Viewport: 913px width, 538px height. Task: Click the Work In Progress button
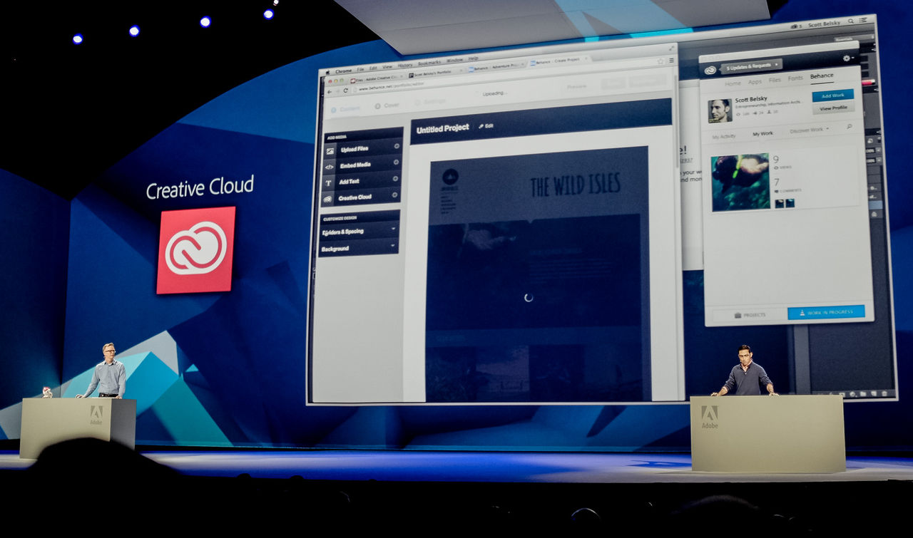tap(826, 312)
